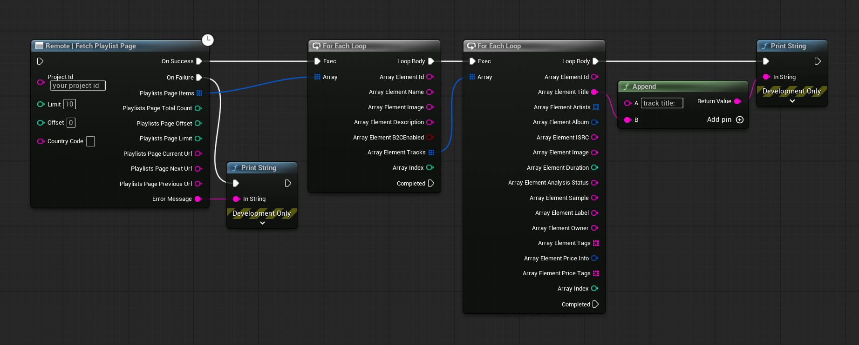
Task: Expand the right Print String node options
Action: click(x=792, y=101)
